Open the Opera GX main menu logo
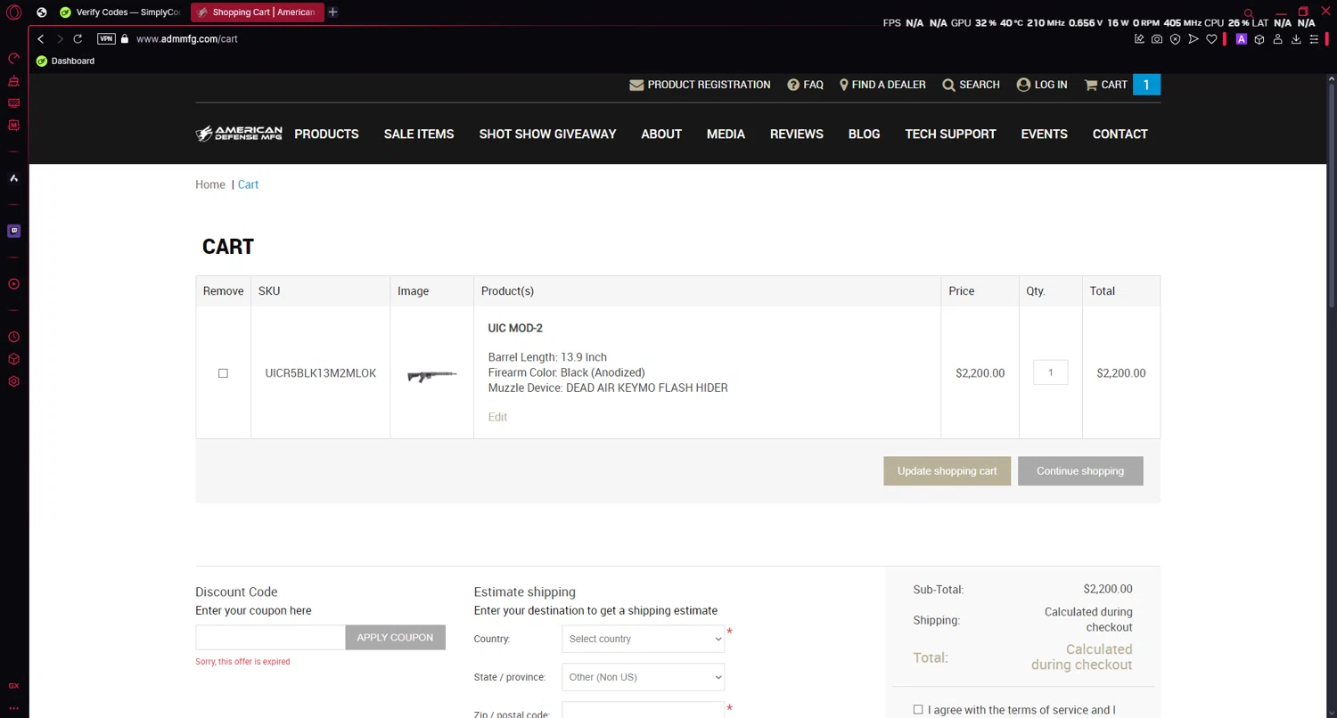 pos(13,12)
